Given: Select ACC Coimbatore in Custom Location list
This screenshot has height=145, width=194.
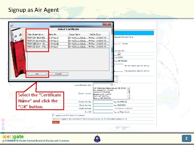Looking at the screenshot, I should pyautogui.click(x=110, y=88).
